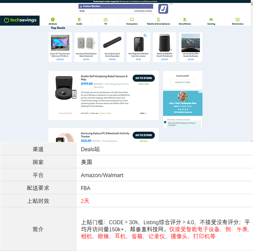Select the Amazon/Walmart platform cell
Viewport: 253px width, 251px height.
click(164, 175)
